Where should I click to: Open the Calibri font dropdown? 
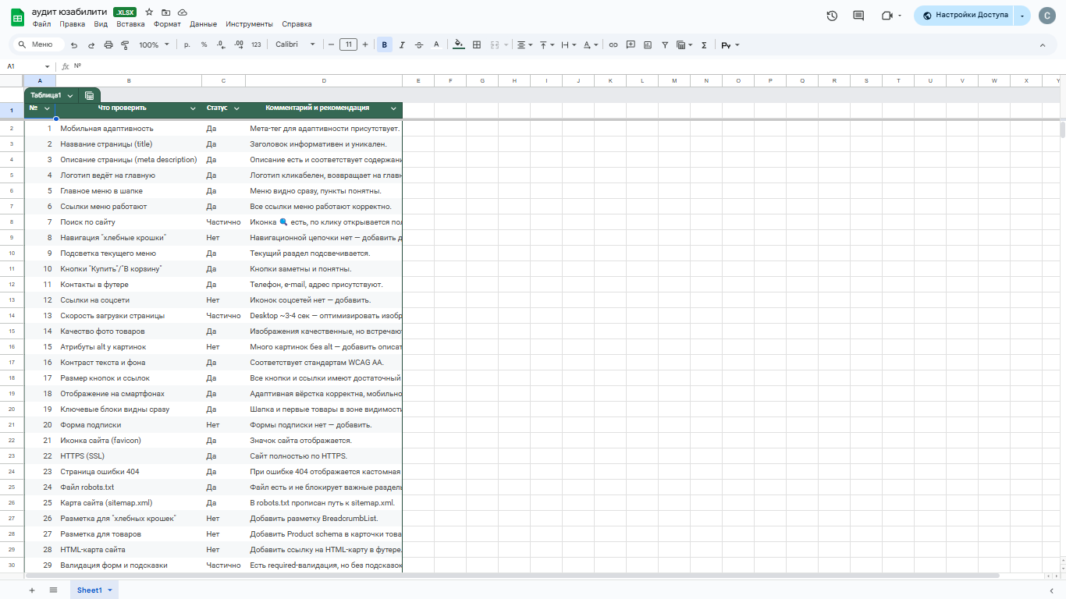tap(295, 45)
